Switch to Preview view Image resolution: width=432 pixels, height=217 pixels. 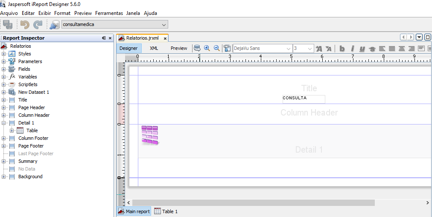[x=179, y=48]
